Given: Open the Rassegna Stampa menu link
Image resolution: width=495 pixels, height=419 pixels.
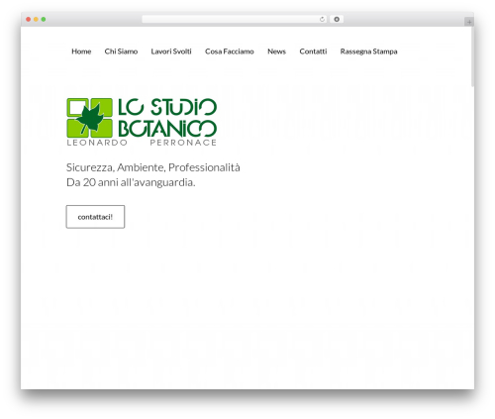Looking at the screenshot, I should [x=368, y=52].
